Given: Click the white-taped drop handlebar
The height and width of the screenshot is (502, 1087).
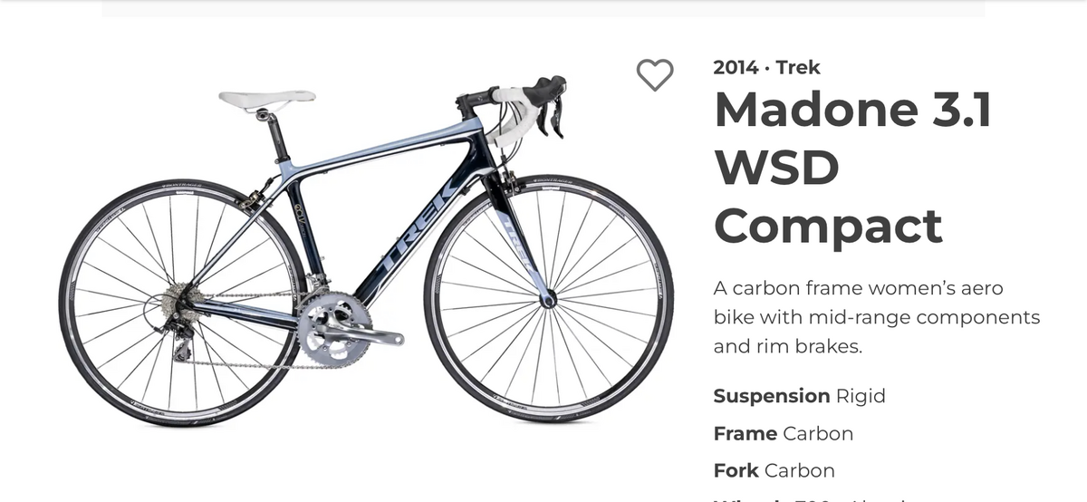Looking at the screenshot, I should click(516, 111).
